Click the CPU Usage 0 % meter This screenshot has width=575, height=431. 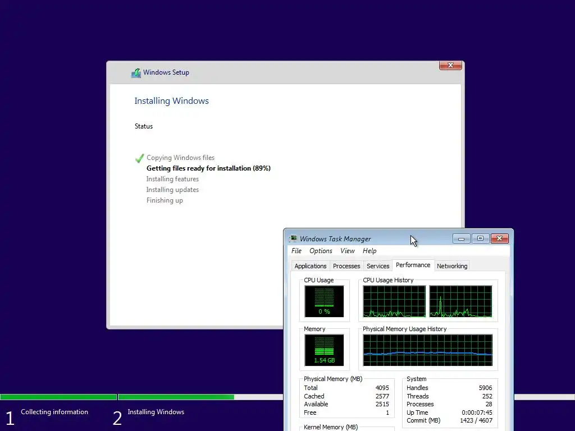pos(324,301)
